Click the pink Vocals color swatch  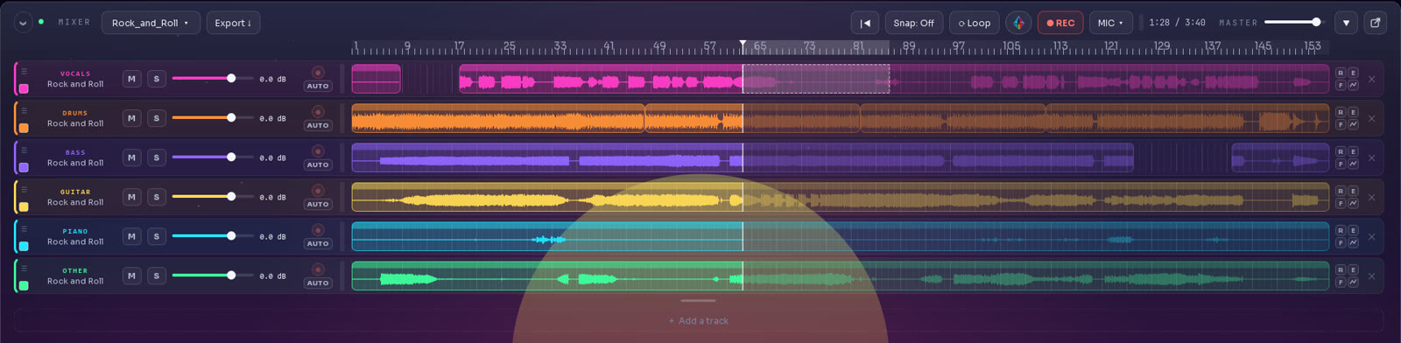(24, 88)
